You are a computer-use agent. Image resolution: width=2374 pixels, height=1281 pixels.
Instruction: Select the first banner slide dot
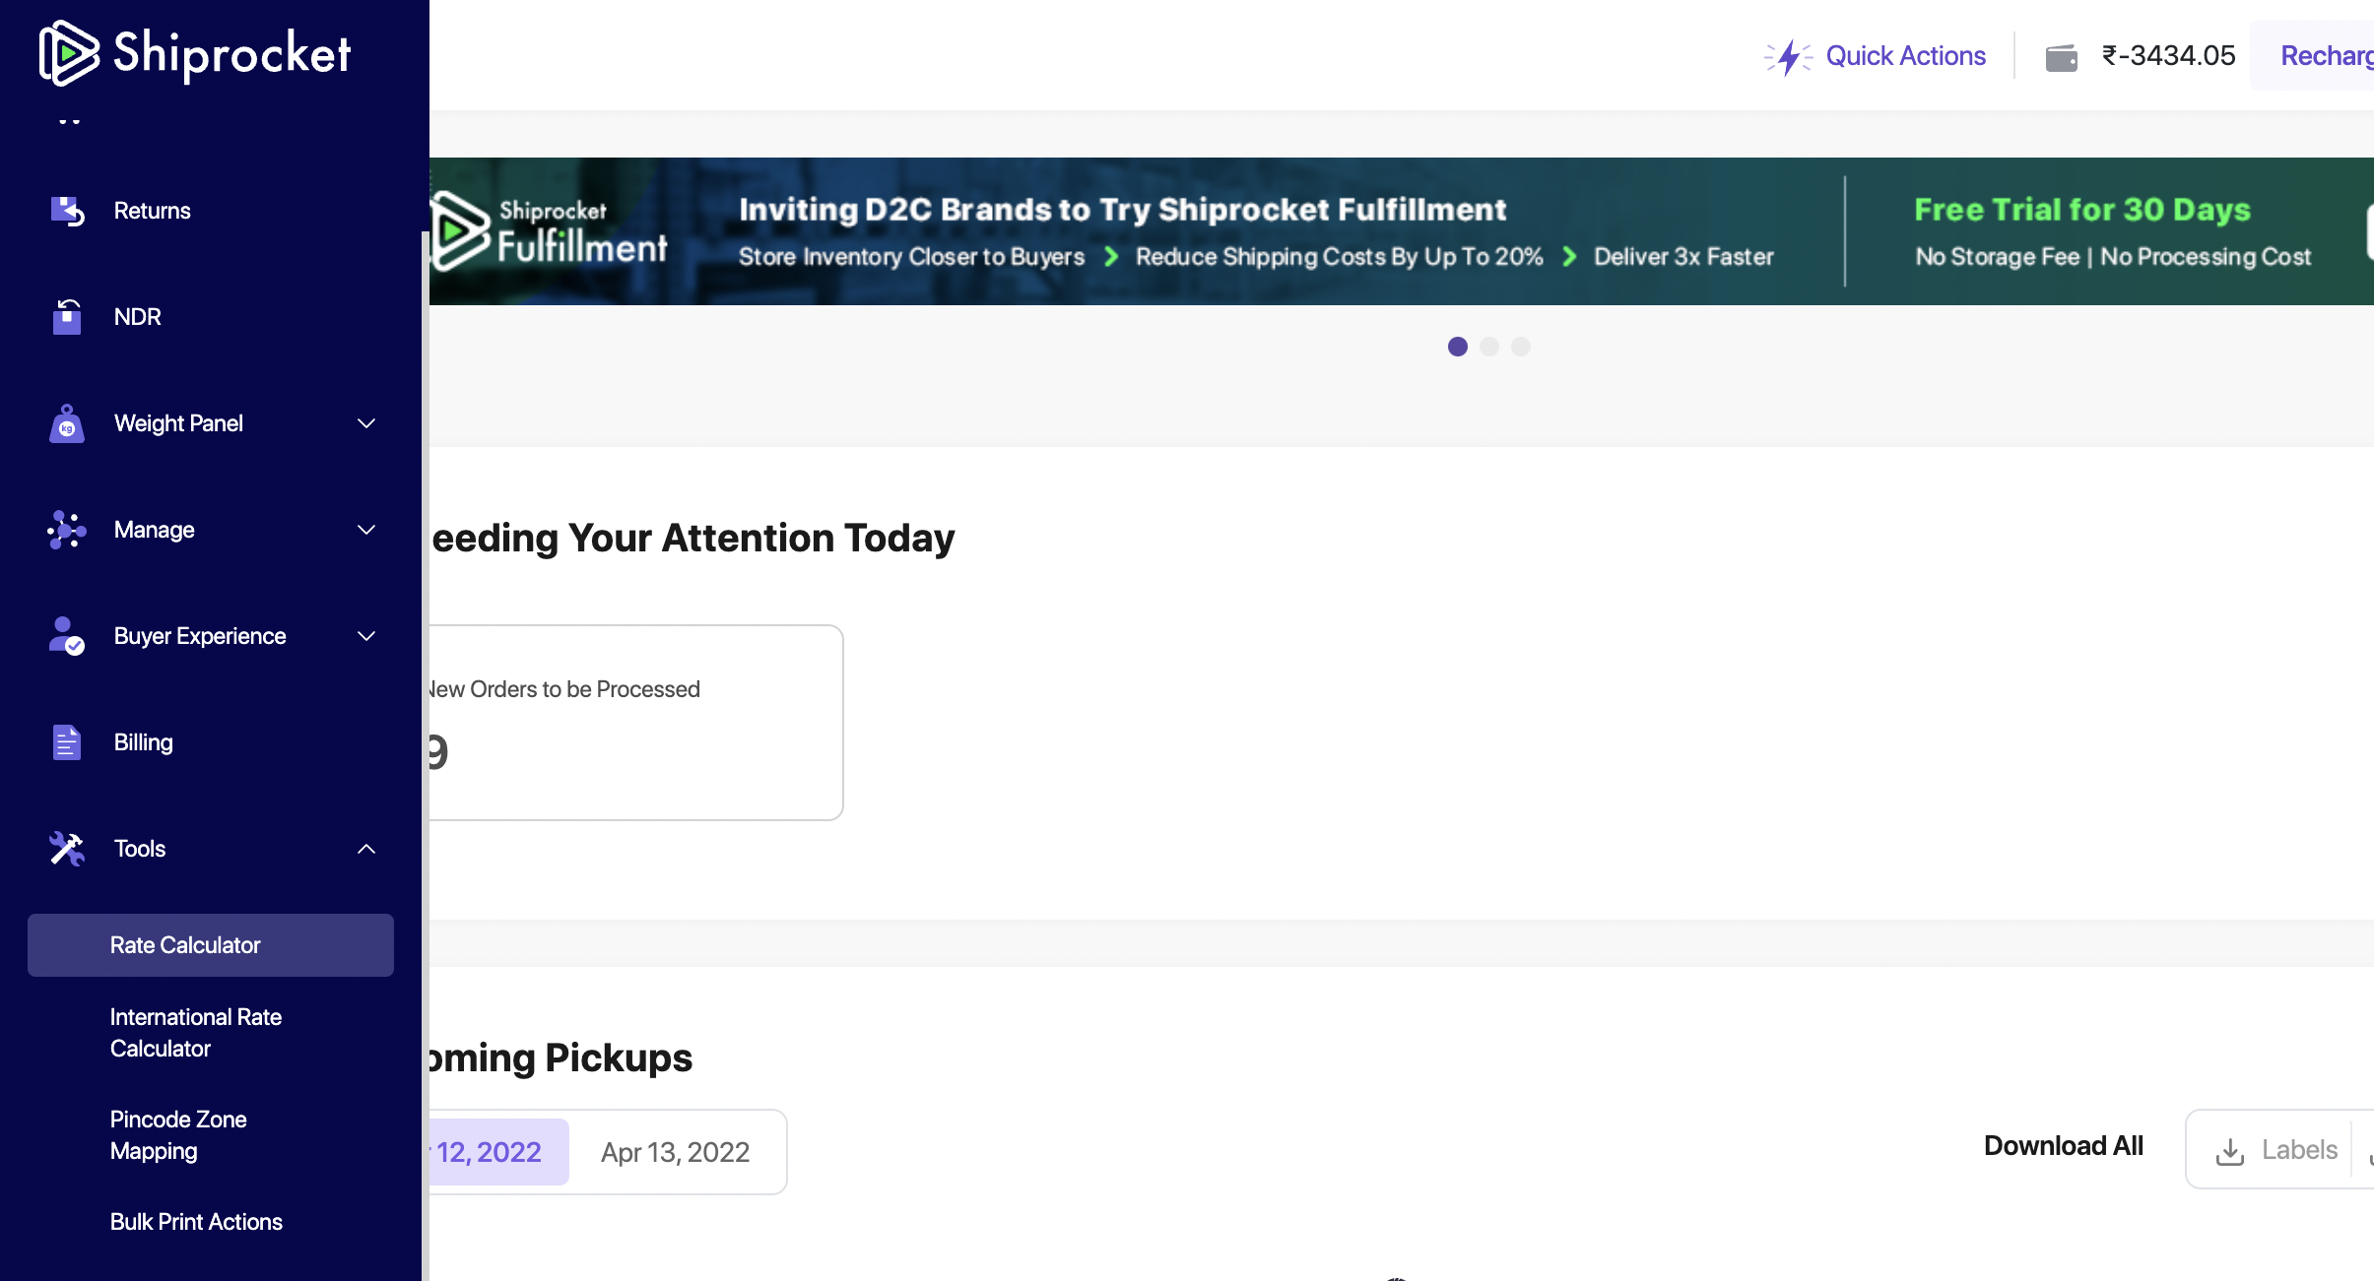[1458, 347]
